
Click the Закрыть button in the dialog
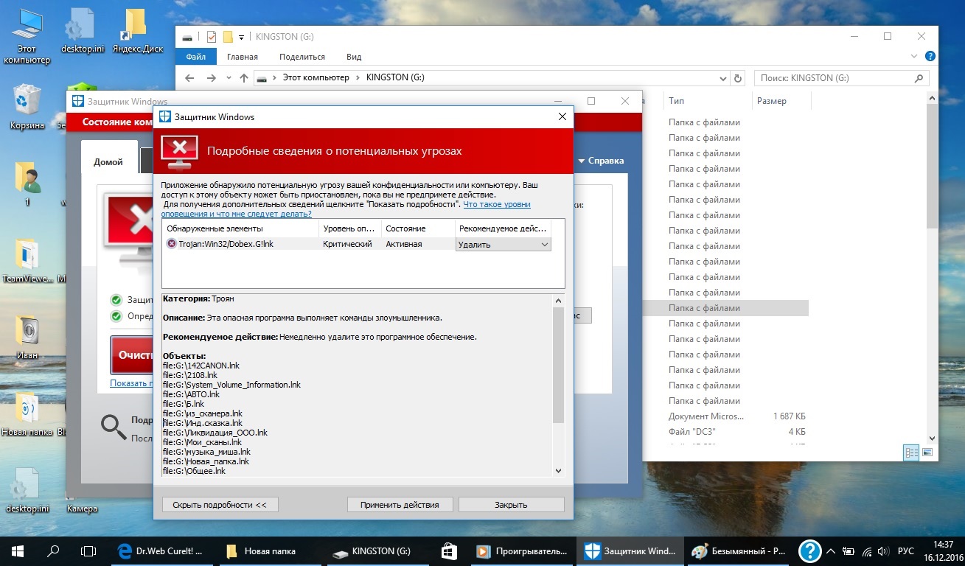(511, 505)
